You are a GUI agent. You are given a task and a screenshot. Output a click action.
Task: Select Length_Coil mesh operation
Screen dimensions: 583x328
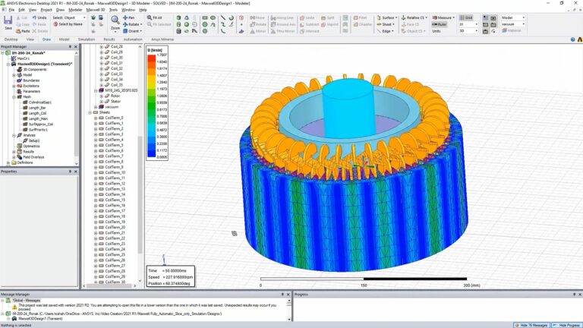pos(37,113)
